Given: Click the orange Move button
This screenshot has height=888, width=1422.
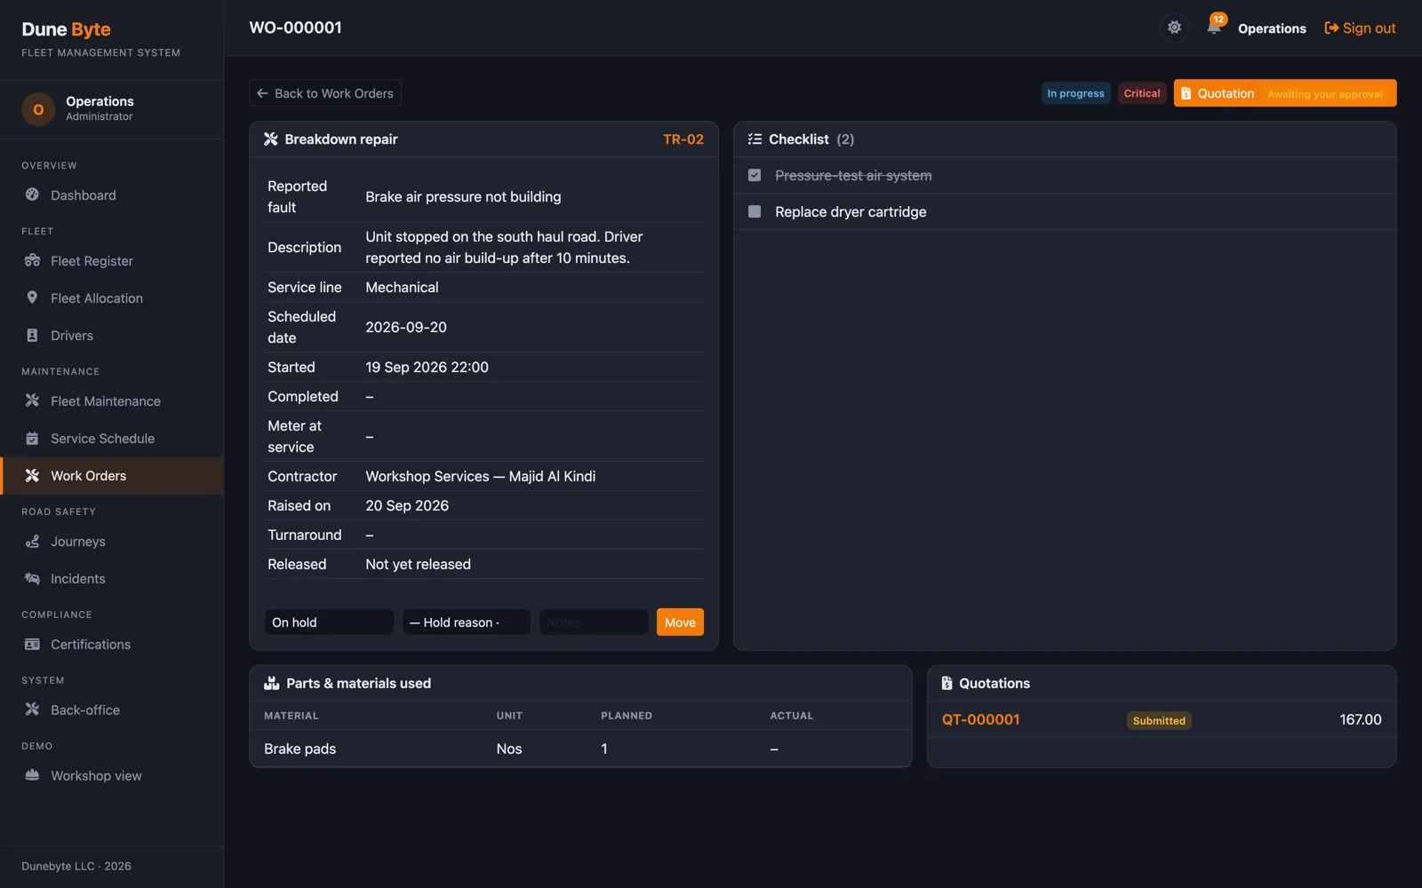Looking at the screenshot, I should click(x=680, y=622).
